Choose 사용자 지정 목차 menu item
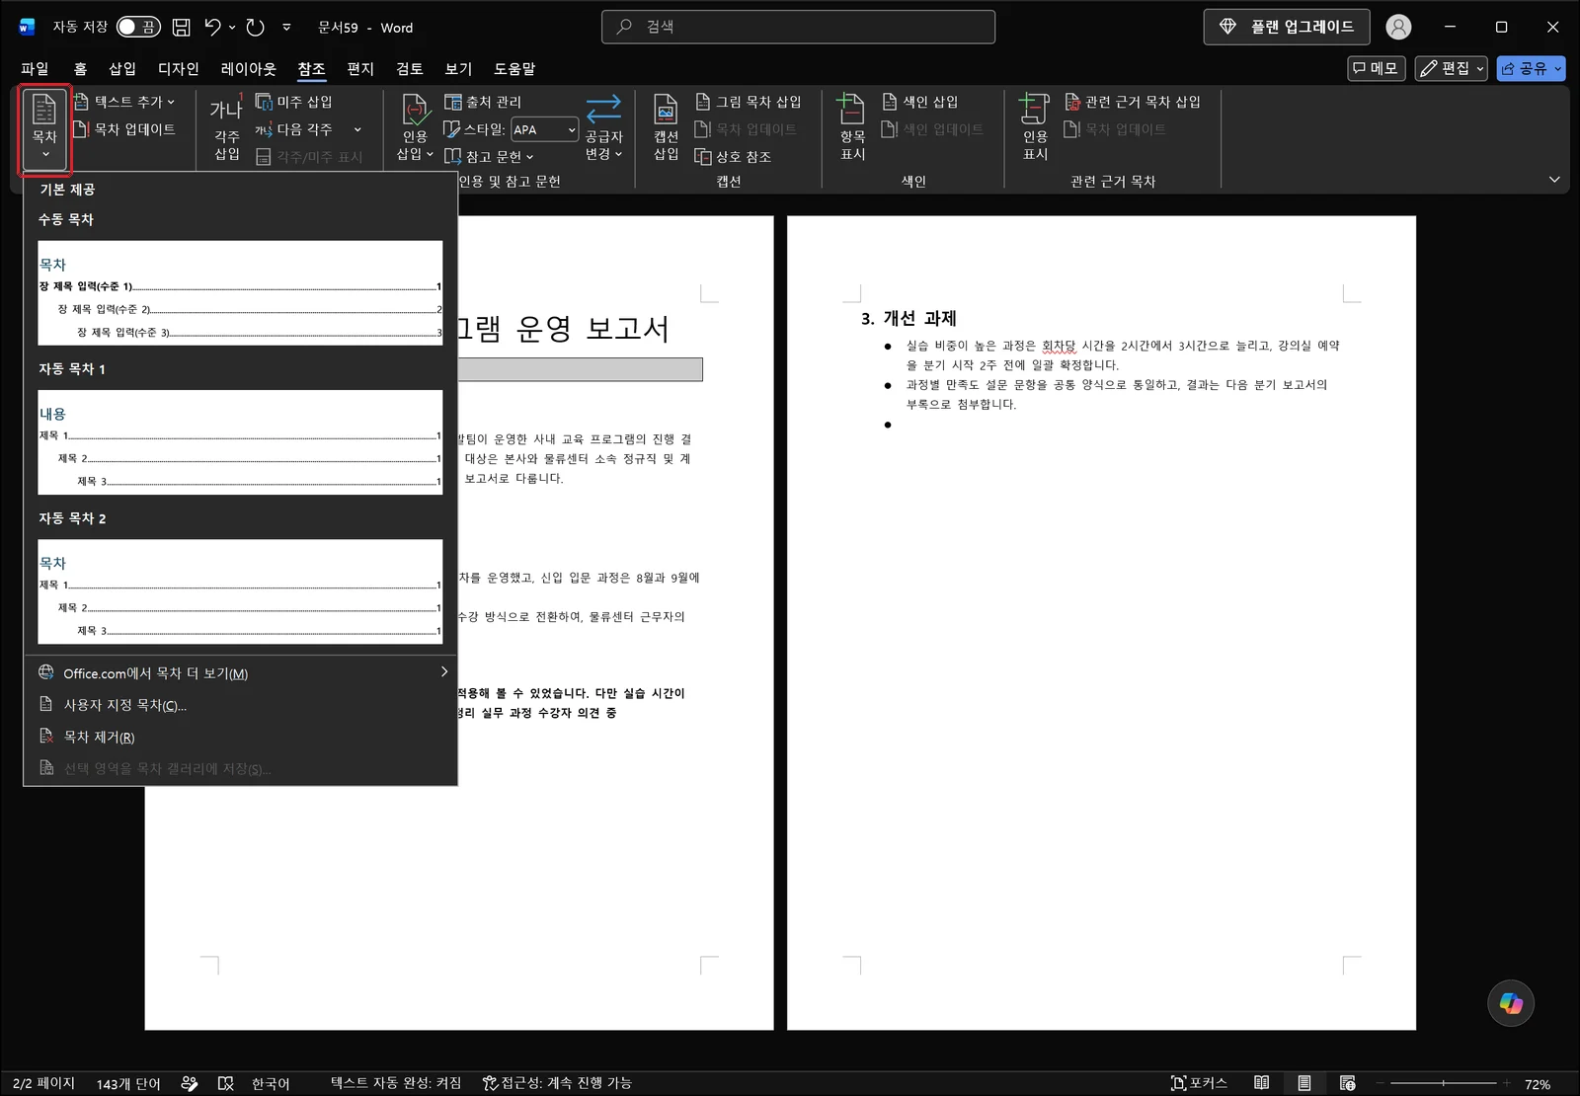This screenshot has width=1580, height=1096. tap(240, 705)
